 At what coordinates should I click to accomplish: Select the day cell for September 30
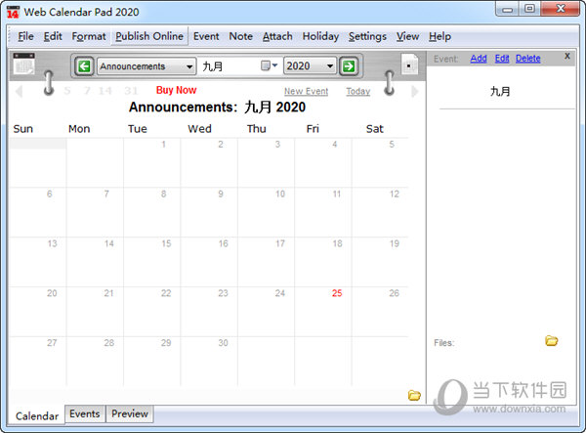tap(209, 361)
